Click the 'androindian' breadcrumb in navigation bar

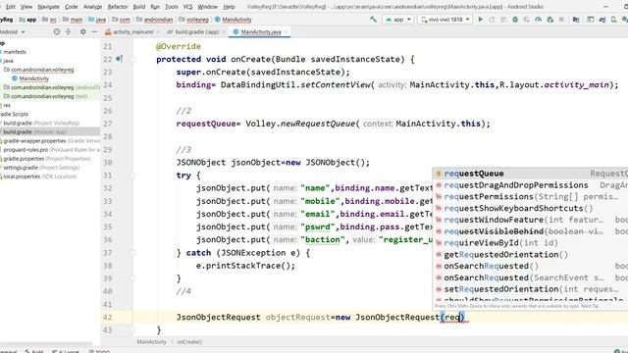pyautogui.click(x=154, y=20)
